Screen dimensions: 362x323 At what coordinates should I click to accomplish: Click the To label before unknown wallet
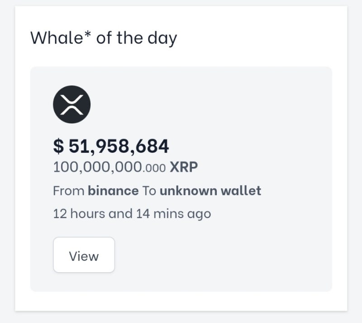pos(149,191)
